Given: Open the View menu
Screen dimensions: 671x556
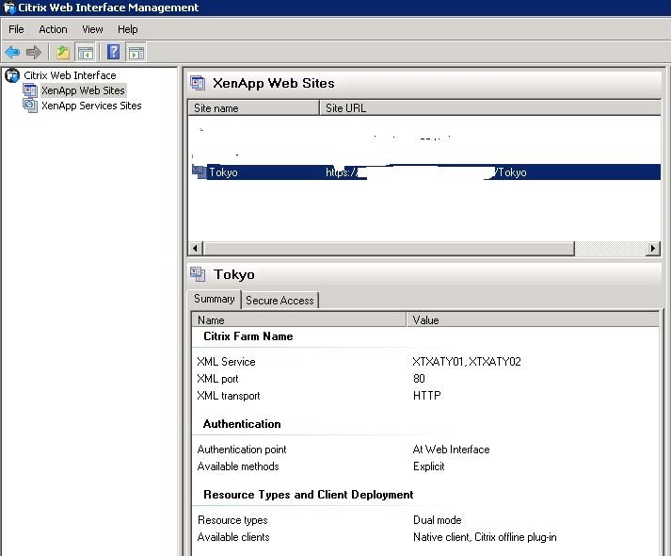Looking at the screenshot, I should 92,29.
